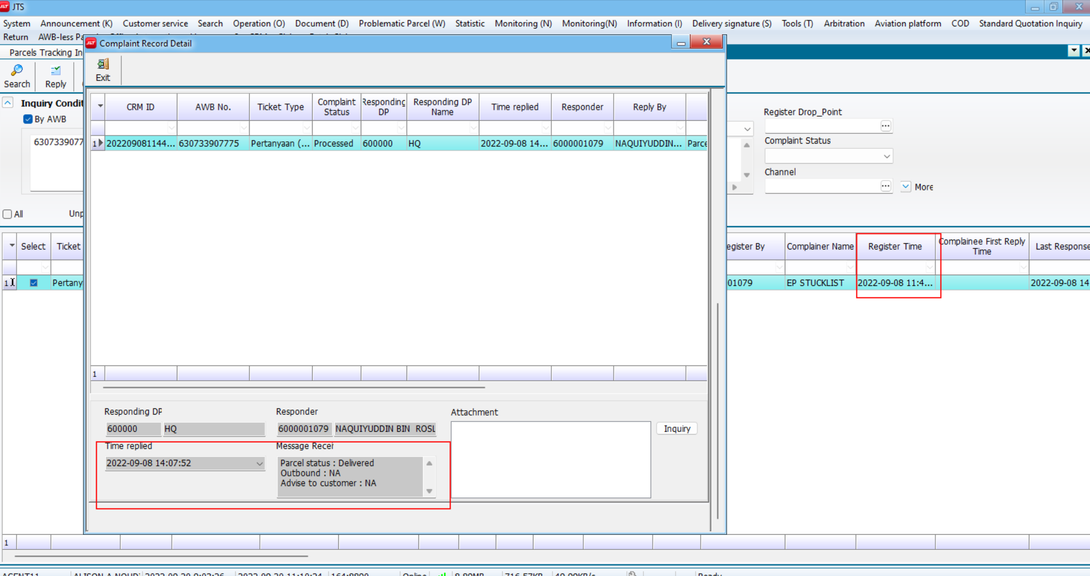Open the System menu
1090x576 pixels.
tap(17, 23)
